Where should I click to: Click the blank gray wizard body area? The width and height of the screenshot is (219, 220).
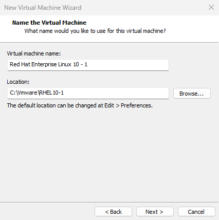[x=109, y=154]
